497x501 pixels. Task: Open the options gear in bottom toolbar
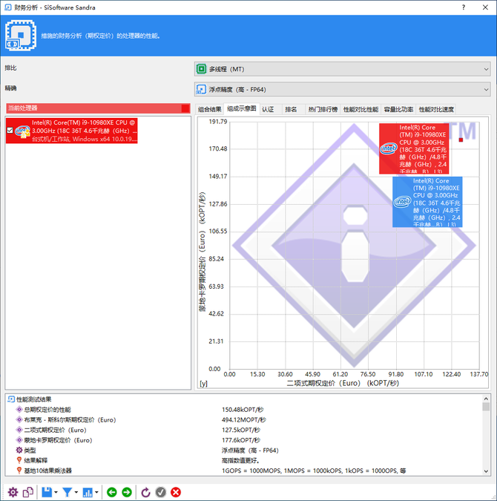13,492
